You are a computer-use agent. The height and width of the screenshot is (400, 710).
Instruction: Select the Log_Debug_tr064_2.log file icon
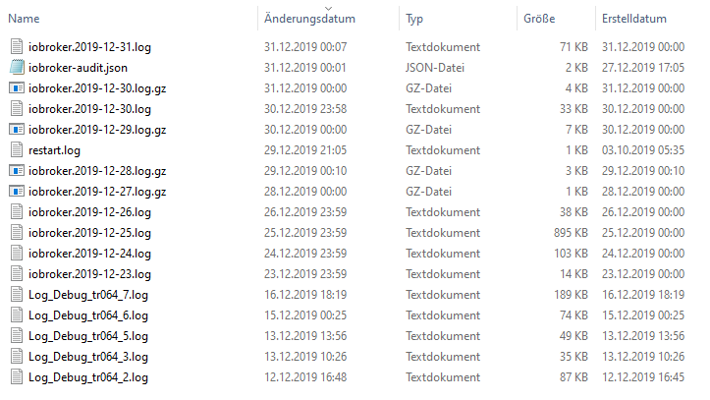(17, 376)
